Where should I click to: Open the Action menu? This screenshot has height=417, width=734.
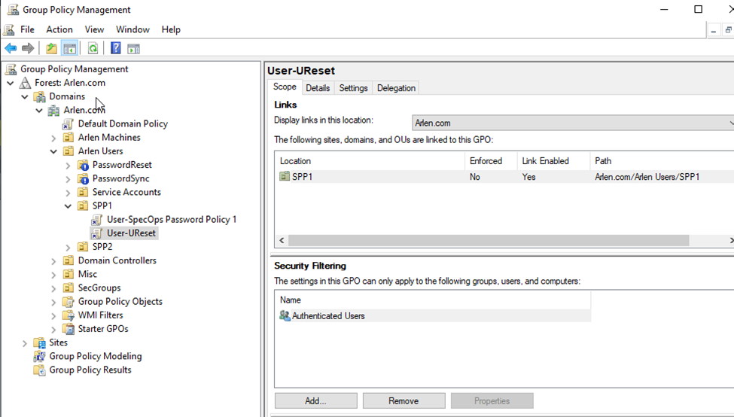coord(59,29)
